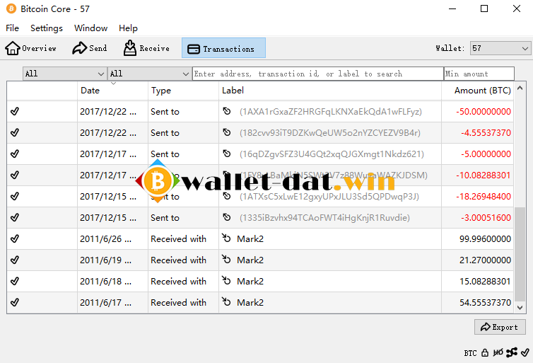The width and height of the screenshot is (533, 363).
Task: Click the Export button
Action: (x=500, y=327)
